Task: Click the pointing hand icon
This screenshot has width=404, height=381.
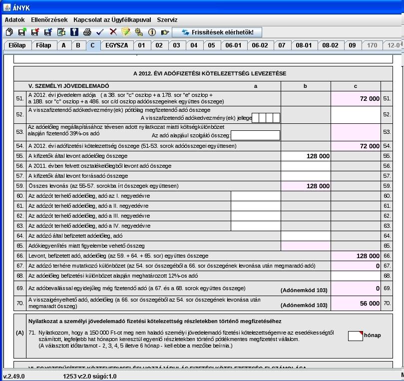Action: point(165,32)
